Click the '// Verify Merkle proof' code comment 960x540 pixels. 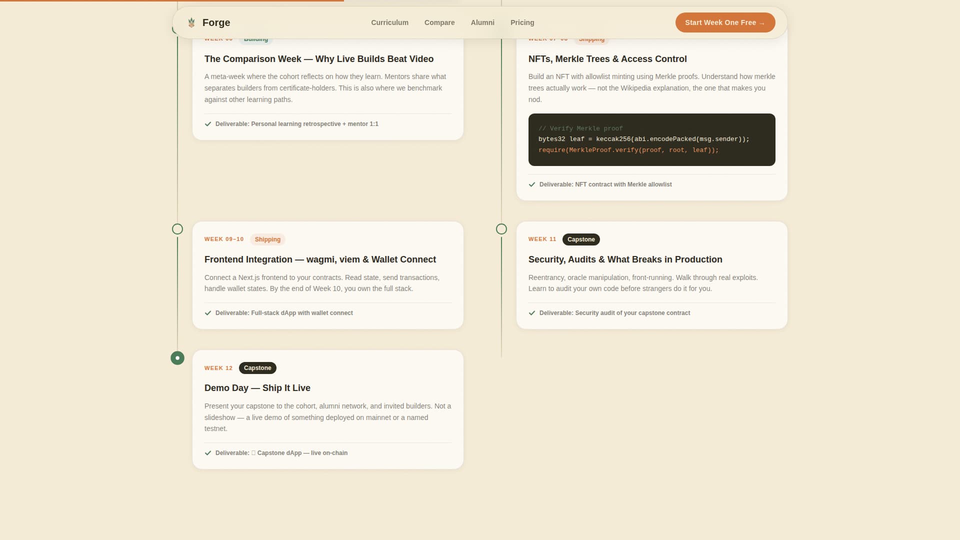pos(580,128)
